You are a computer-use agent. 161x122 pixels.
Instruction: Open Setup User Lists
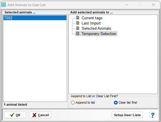(127, 115)
